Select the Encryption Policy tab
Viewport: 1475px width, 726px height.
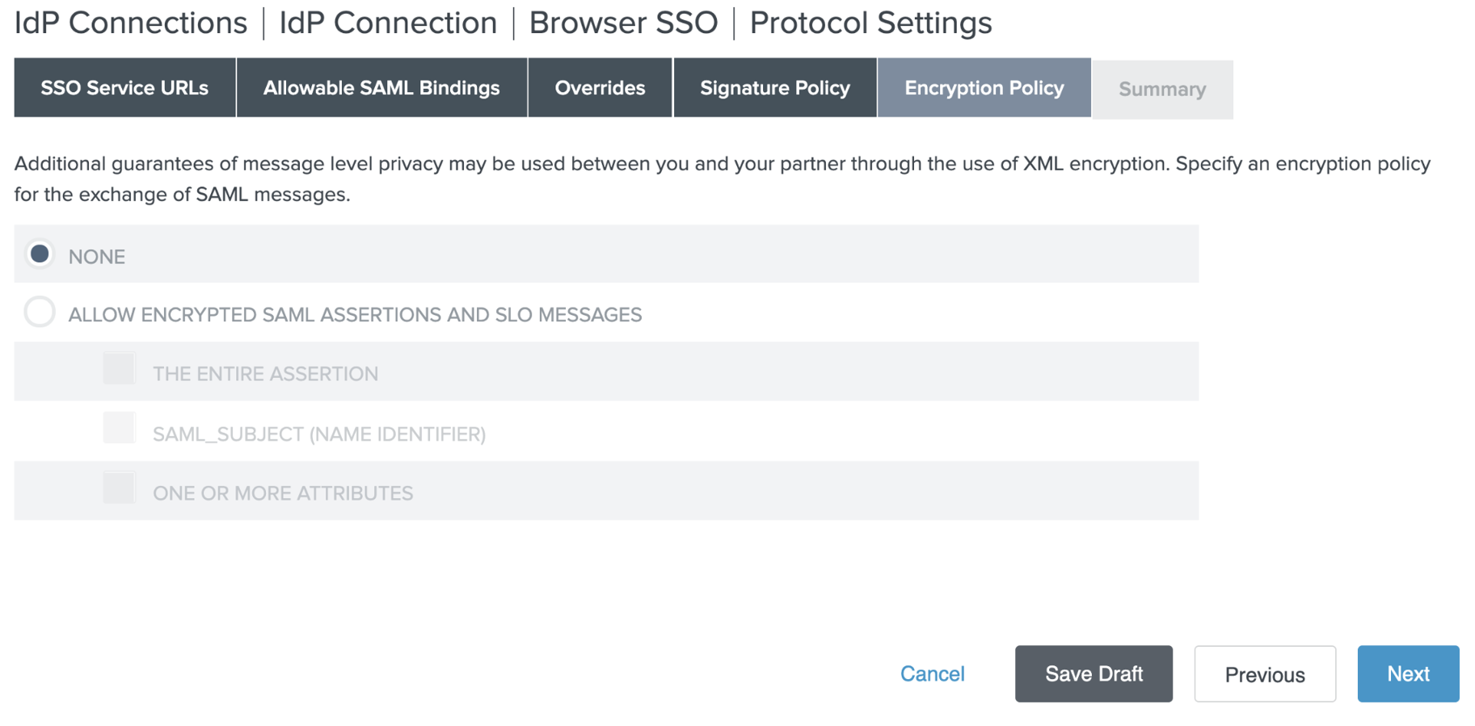[x=984, y=88]
